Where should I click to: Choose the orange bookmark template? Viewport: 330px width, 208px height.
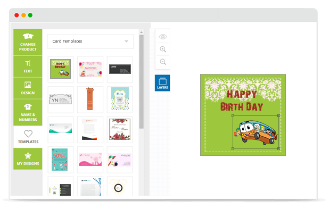90,99
